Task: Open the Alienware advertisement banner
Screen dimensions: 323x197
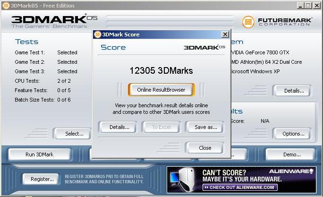Action: [x=241, y=180]
